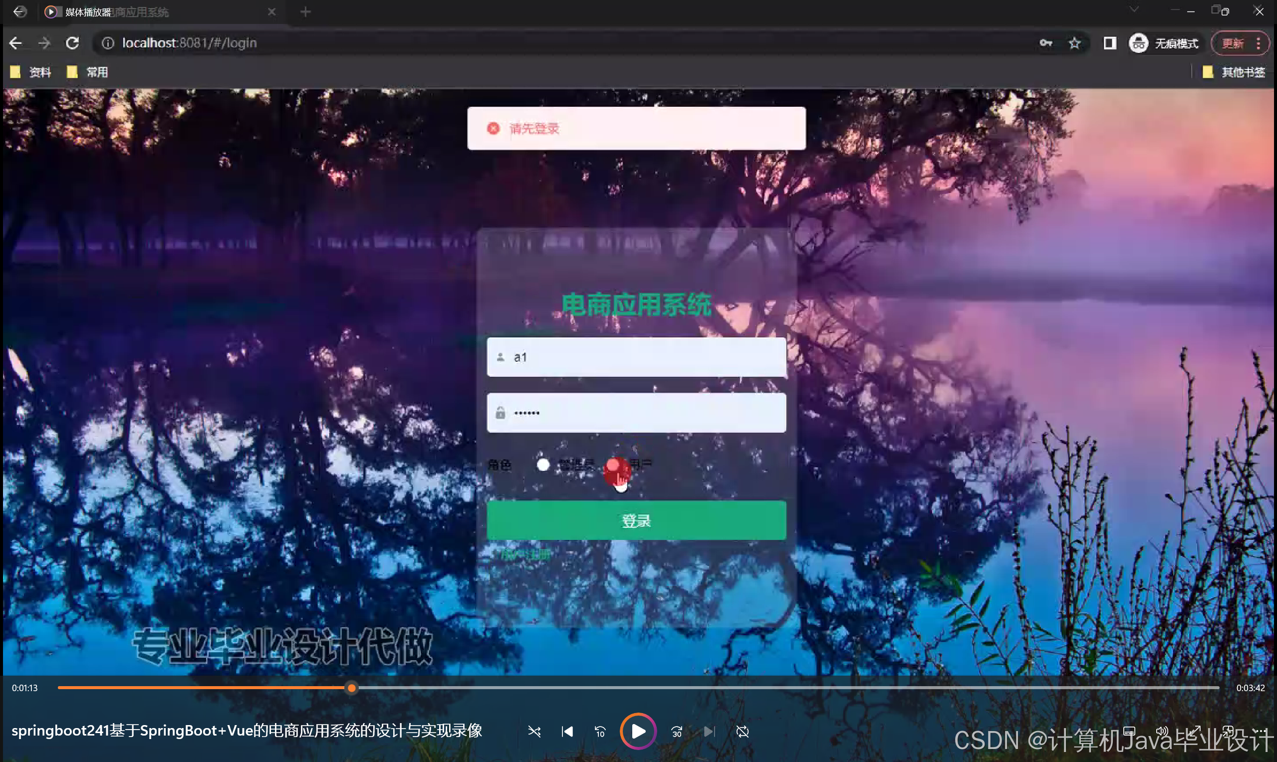Click the video progress slider handle
1277x762 pixels.
351,688
